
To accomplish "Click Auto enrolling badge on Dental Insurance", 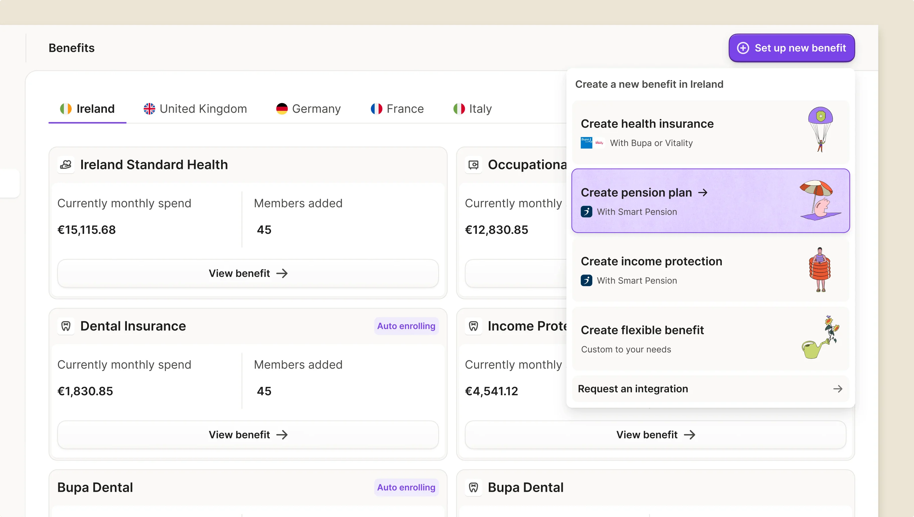I will click(406, 326).
